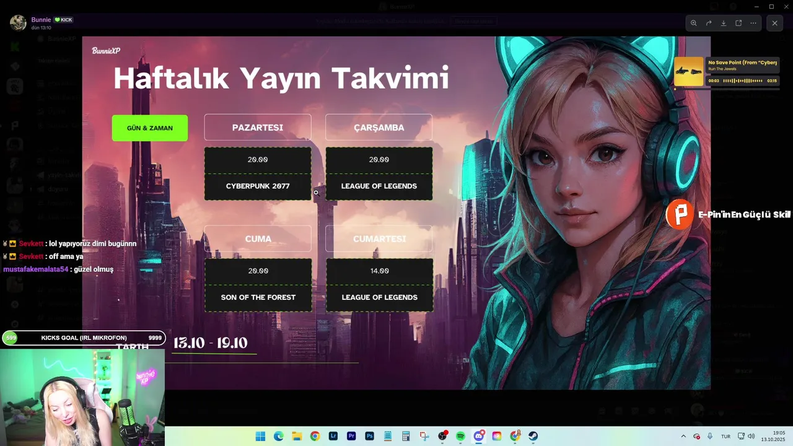Switch to Spotify in taskbar
The width and height of the screenshot is (793, 446).
pos(460,436)
